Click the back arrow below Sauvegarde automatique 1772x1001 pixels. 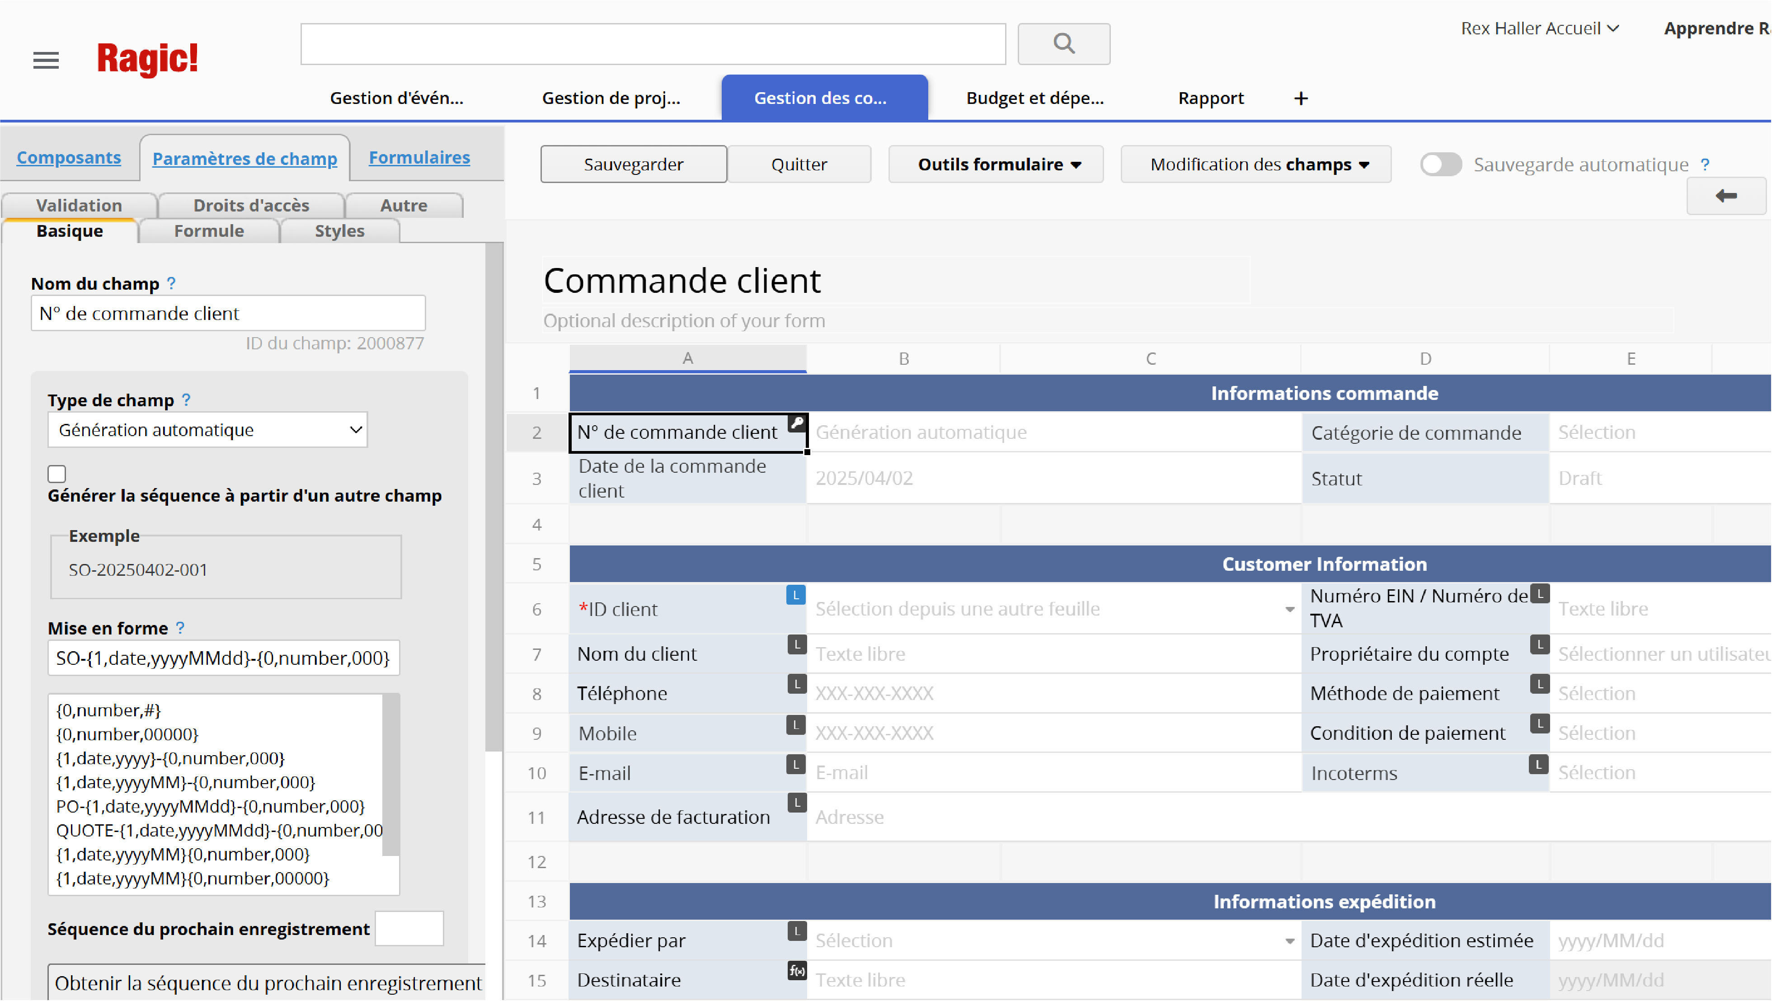tap(1727, 195)
